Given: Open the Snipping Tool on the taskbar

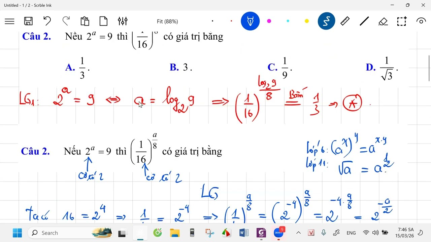Looking at the screenshot, I should click(210, 233).
